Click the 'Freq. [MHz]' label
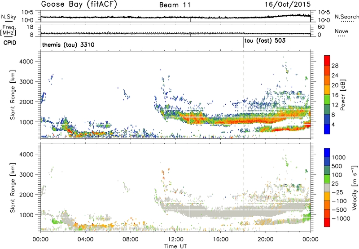This screenshot has width=359, height=249. 8,30
